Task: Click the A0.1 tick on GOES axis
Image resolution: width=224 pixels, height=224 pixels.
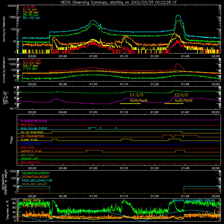Action: click(x=13, y=109)
